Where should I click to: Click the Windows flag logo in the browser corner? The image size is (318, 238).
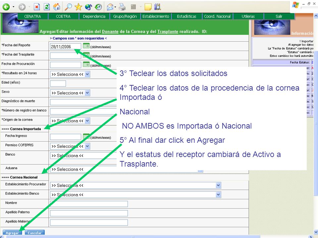tap(295, 5)
